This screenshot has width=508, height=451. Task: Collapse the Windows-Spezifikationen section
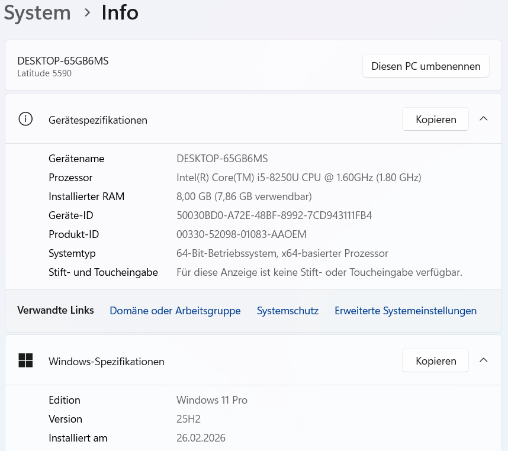click(483, 360)
